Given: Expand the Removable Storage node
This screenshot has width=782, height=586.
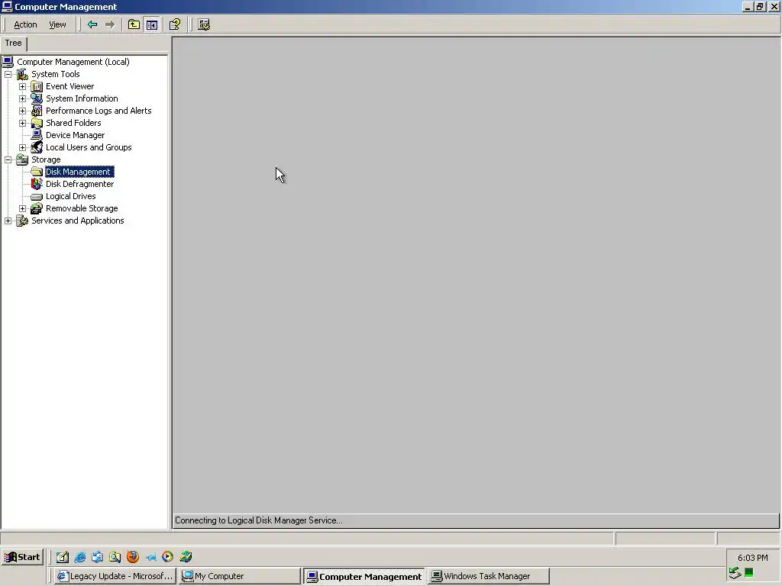Looking at the screenshot, I should pyautogui.click(x=22, y=209).
